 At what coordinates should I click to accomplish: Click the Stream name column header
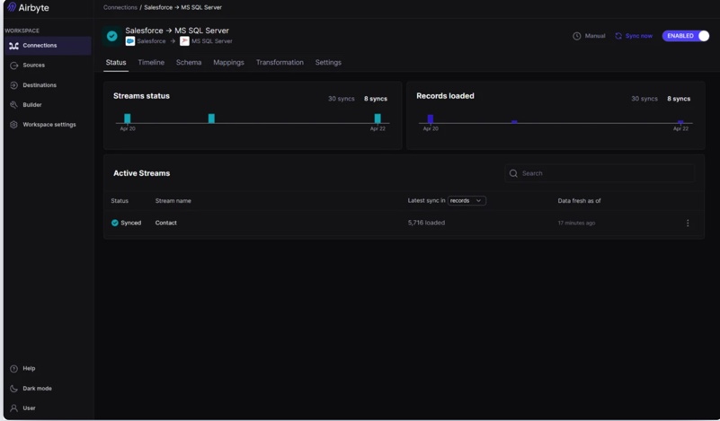pyautogui.click(x=173, y=201)
